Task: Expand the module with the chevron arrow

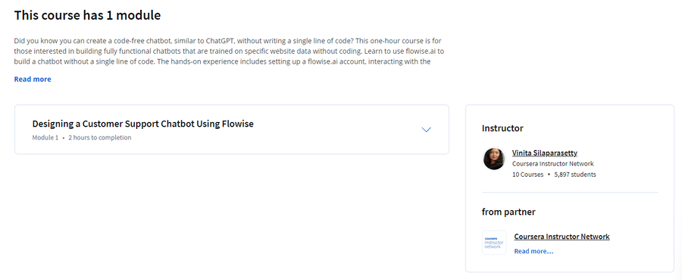Action: pos(426,130)
